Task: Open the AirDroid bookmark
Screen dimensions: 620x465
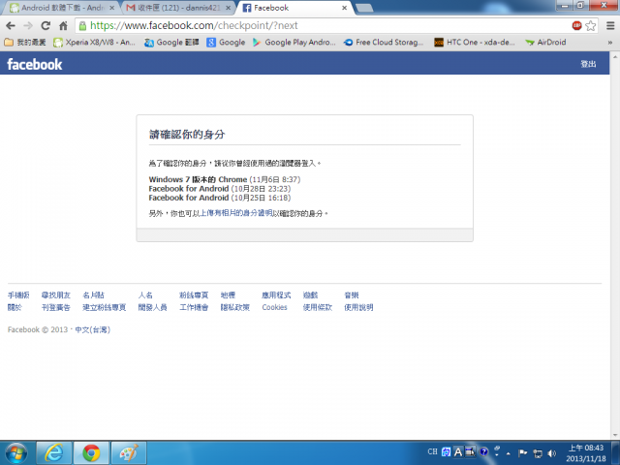Action: click(x=545, y=43)
